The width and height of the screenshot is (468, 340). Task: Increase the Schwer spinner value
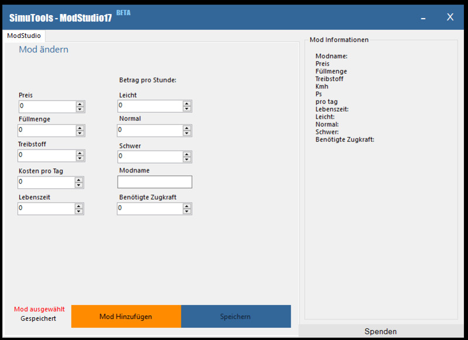coord(187,154)
